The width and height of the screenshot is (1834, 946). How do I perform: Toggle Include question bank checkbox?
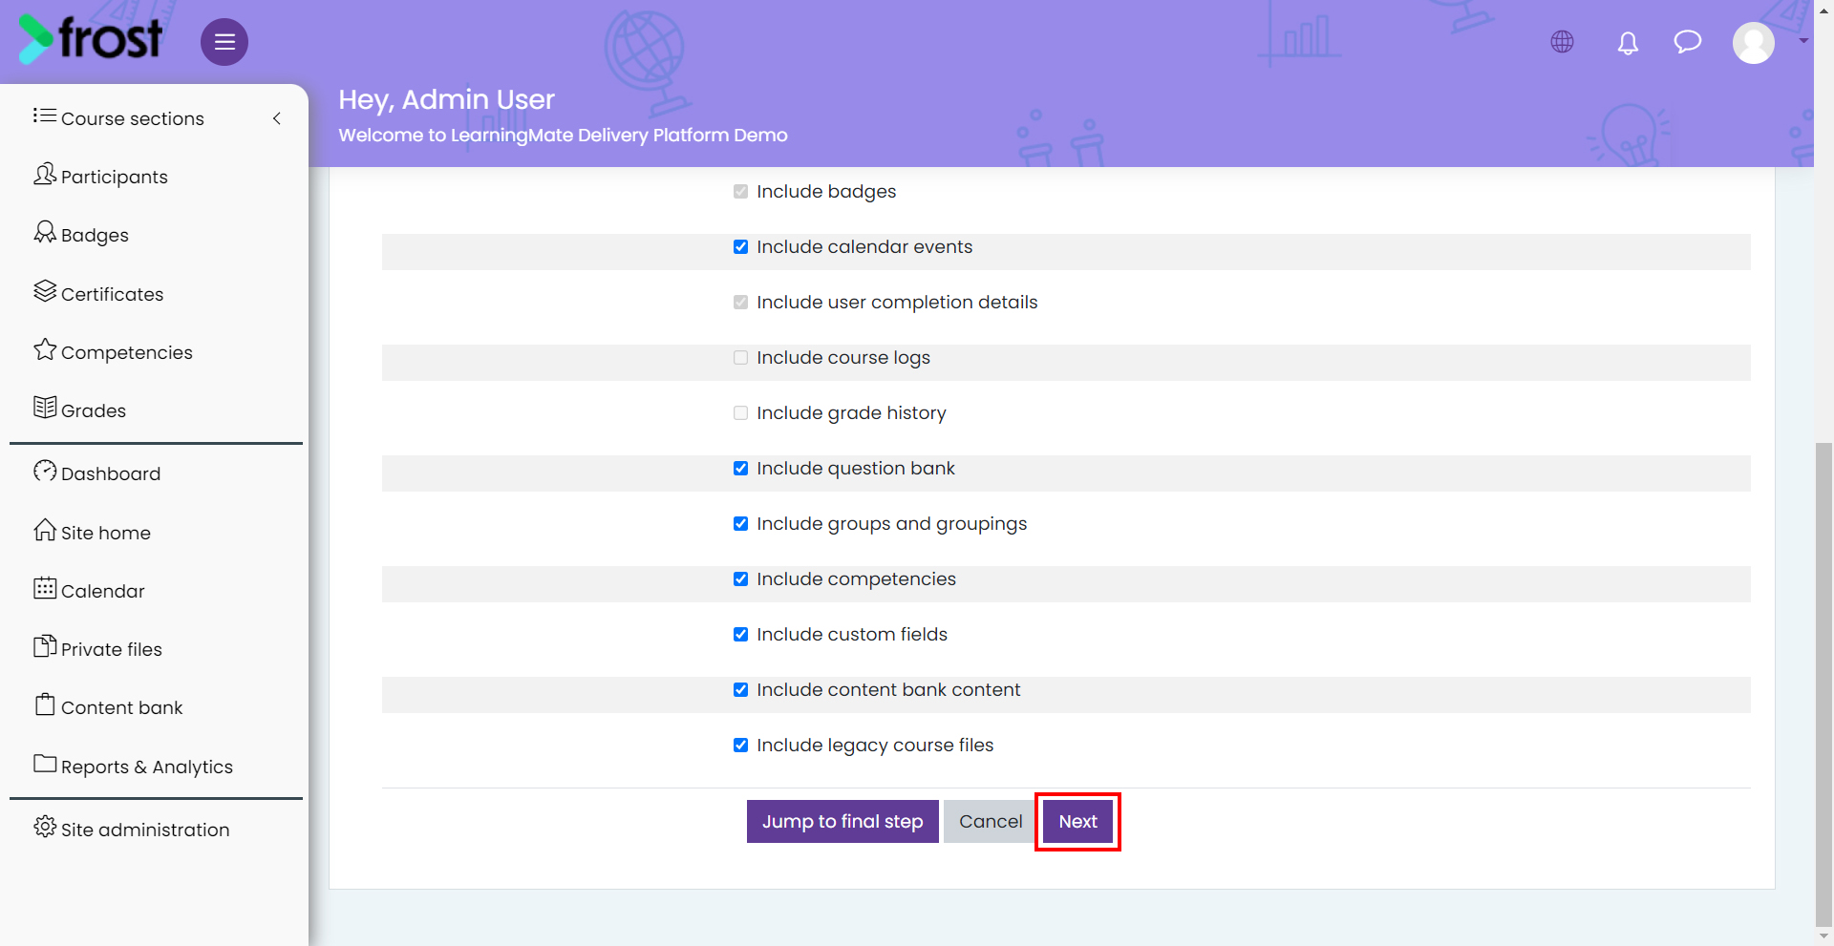pos(740,469)
